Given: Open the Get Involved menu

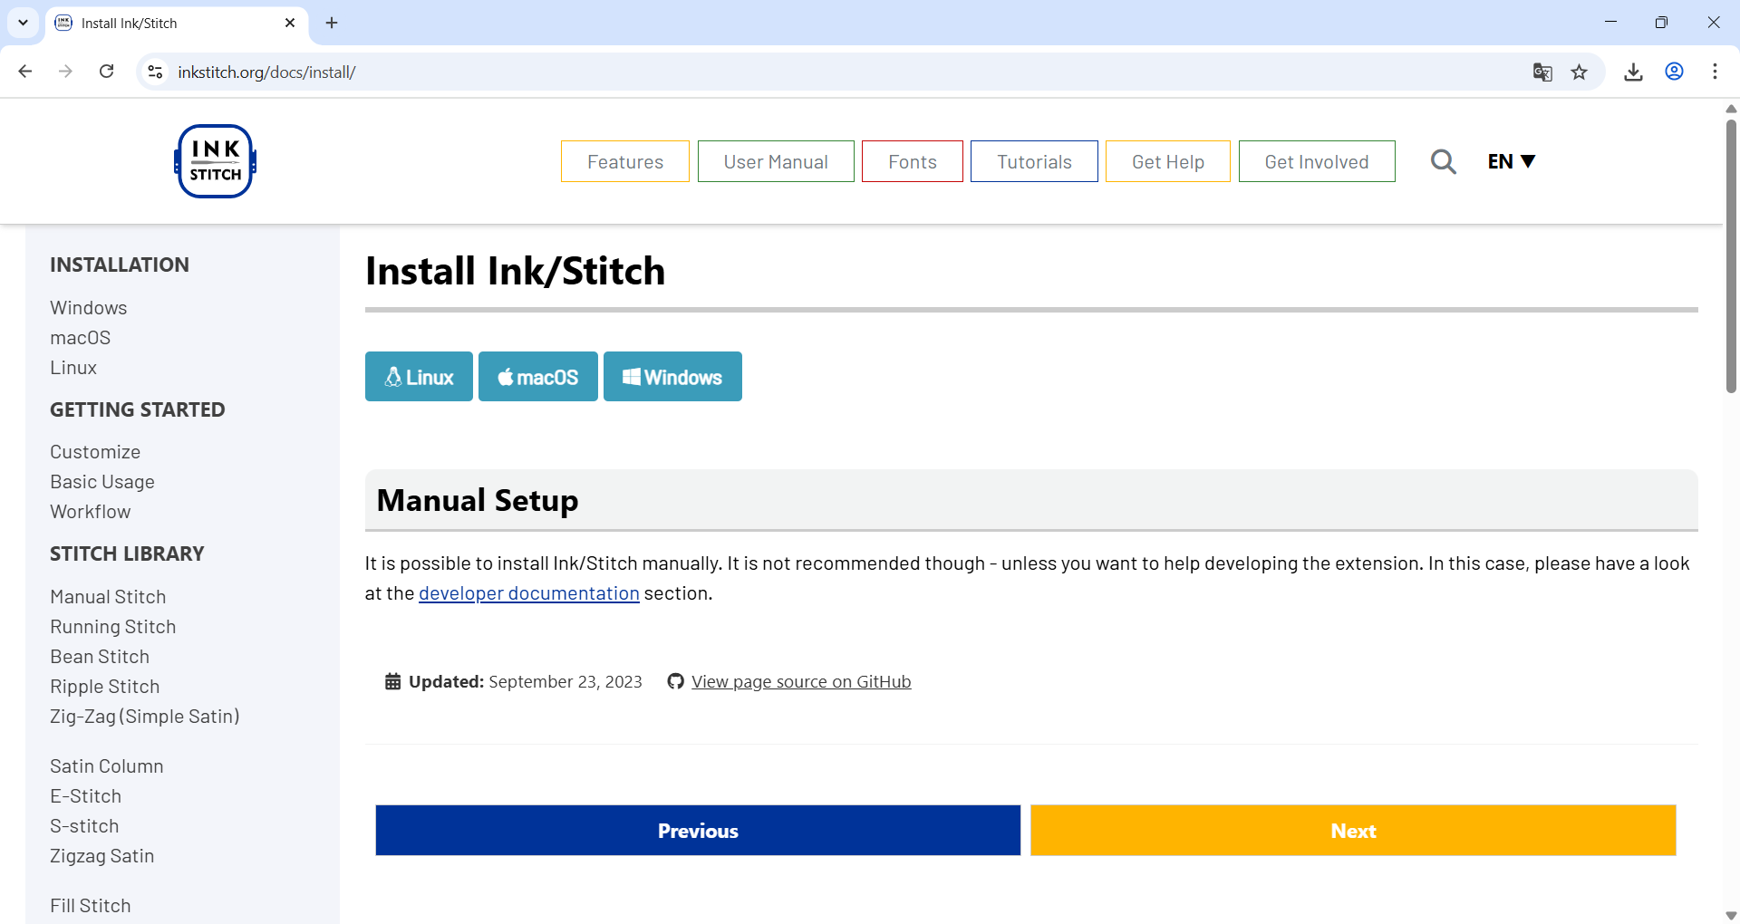Looking at the screenshot, I should point(1317,161).
